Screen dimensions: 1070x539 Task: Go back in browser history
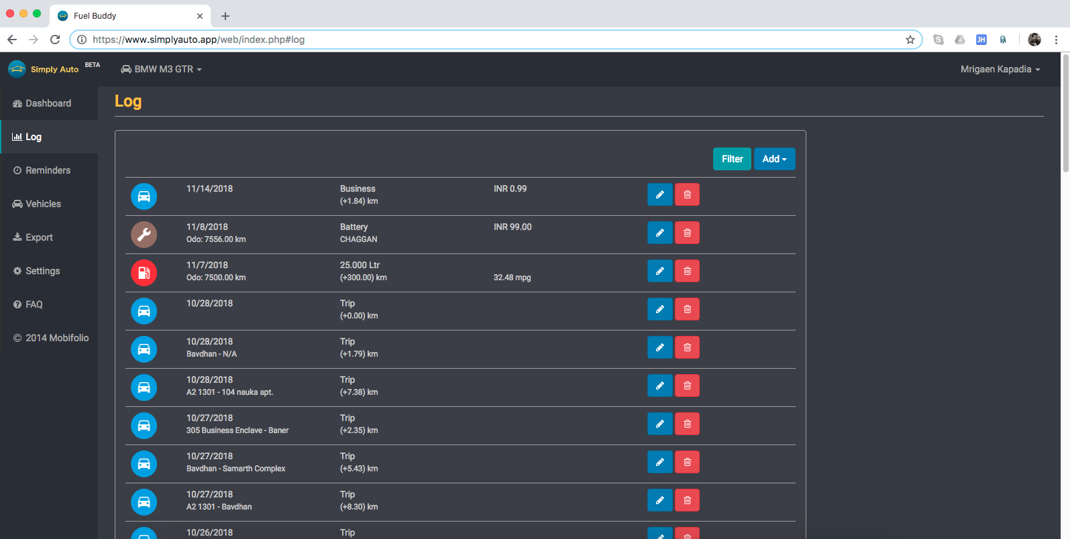point(12,40)
